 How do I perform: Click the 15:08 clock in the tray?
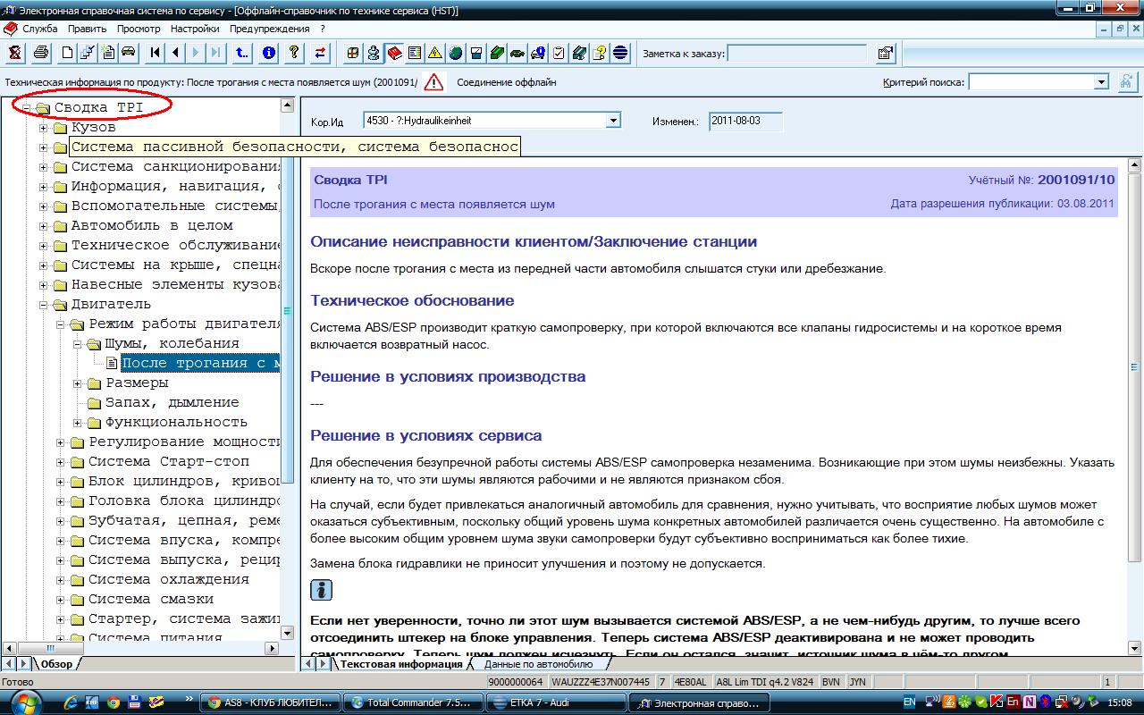tap(1120, 702)
